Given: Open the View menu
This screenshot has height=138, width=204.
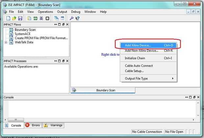Looking at the screenshot, I should (31, 12).
